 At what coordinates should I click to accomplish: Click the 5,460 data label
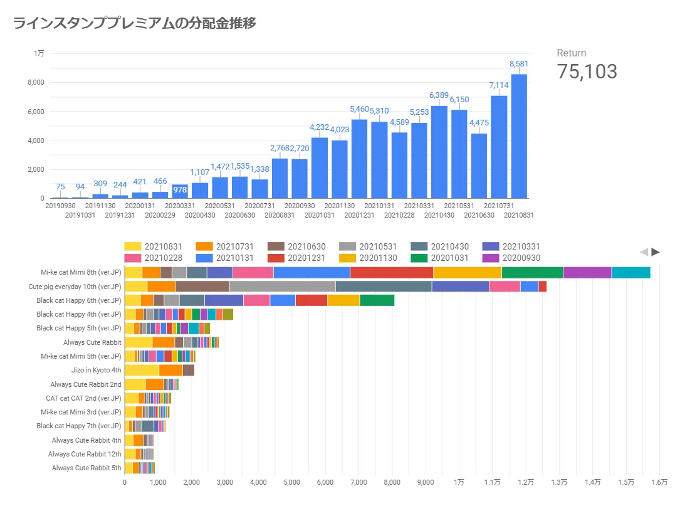coord(359,109)
